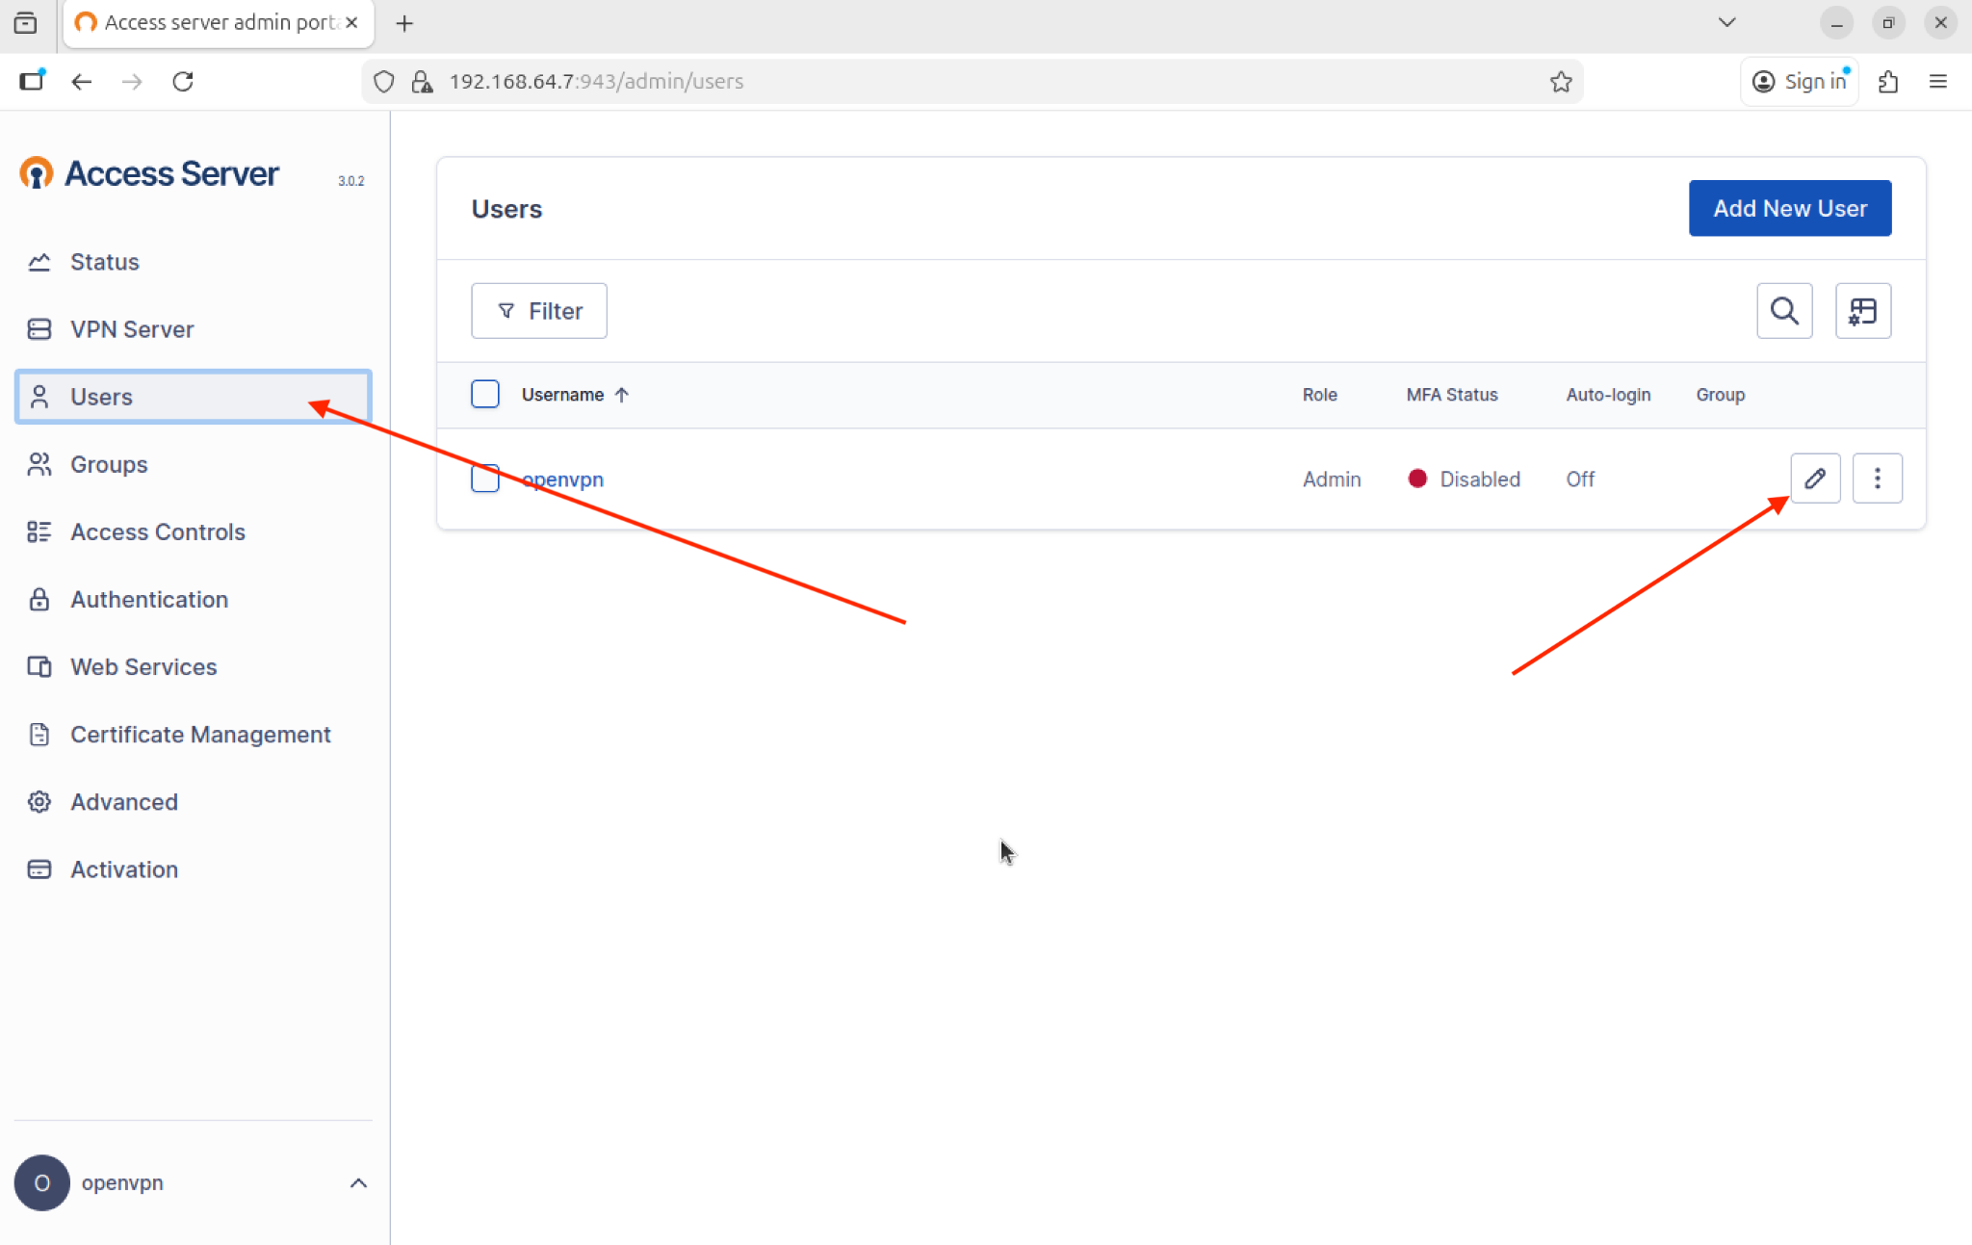Click the Role column header
1972x1245 pixels.
click(1320, 395)
